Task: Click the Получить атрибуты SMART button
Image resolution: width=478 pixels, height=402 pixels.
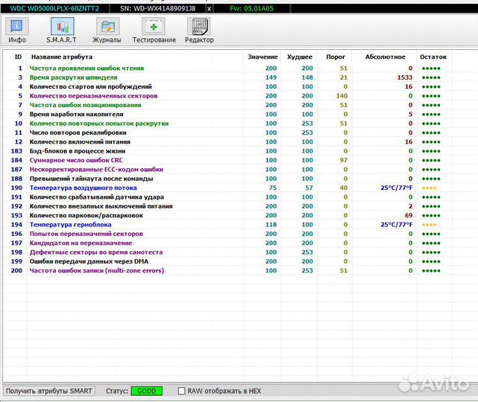Action: [x=49, y=391]
